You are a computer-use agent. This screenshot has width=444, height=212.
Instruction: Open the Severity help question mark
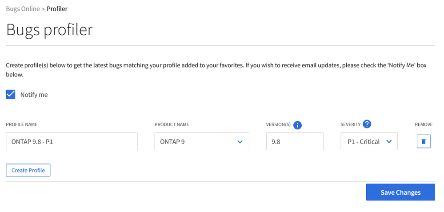(x=367, y=124)
